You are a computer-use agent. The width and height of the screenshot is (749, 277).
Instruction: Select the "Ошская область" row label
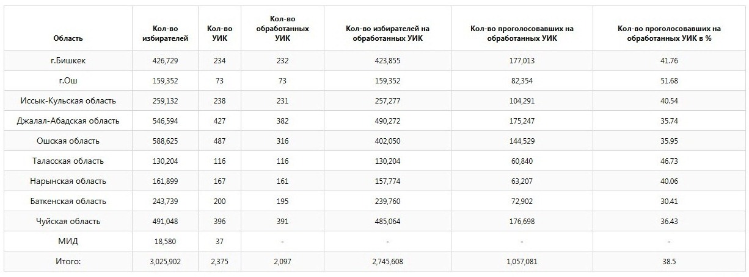68,141
